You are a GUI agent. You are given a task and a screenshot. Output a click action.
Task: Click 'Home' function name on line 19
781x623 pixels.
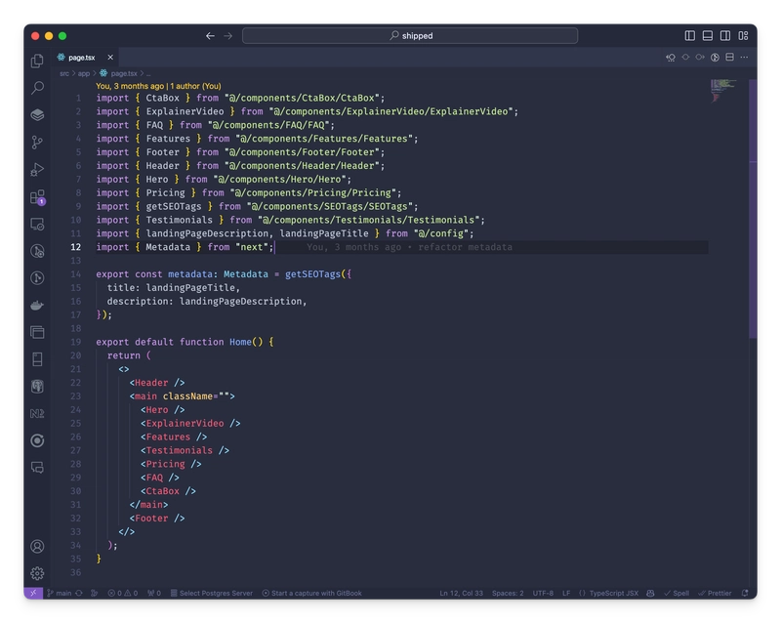point(240,342)
